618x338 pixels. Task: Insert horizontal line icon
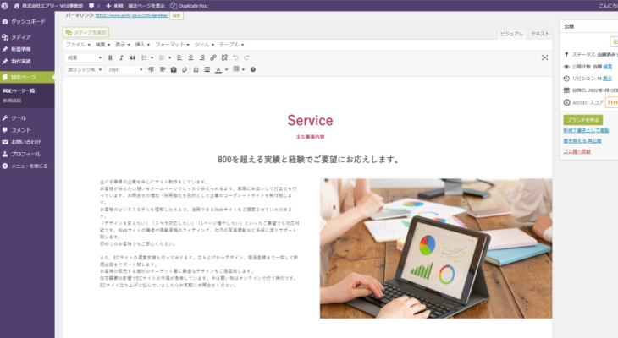(x=207, y=69)
